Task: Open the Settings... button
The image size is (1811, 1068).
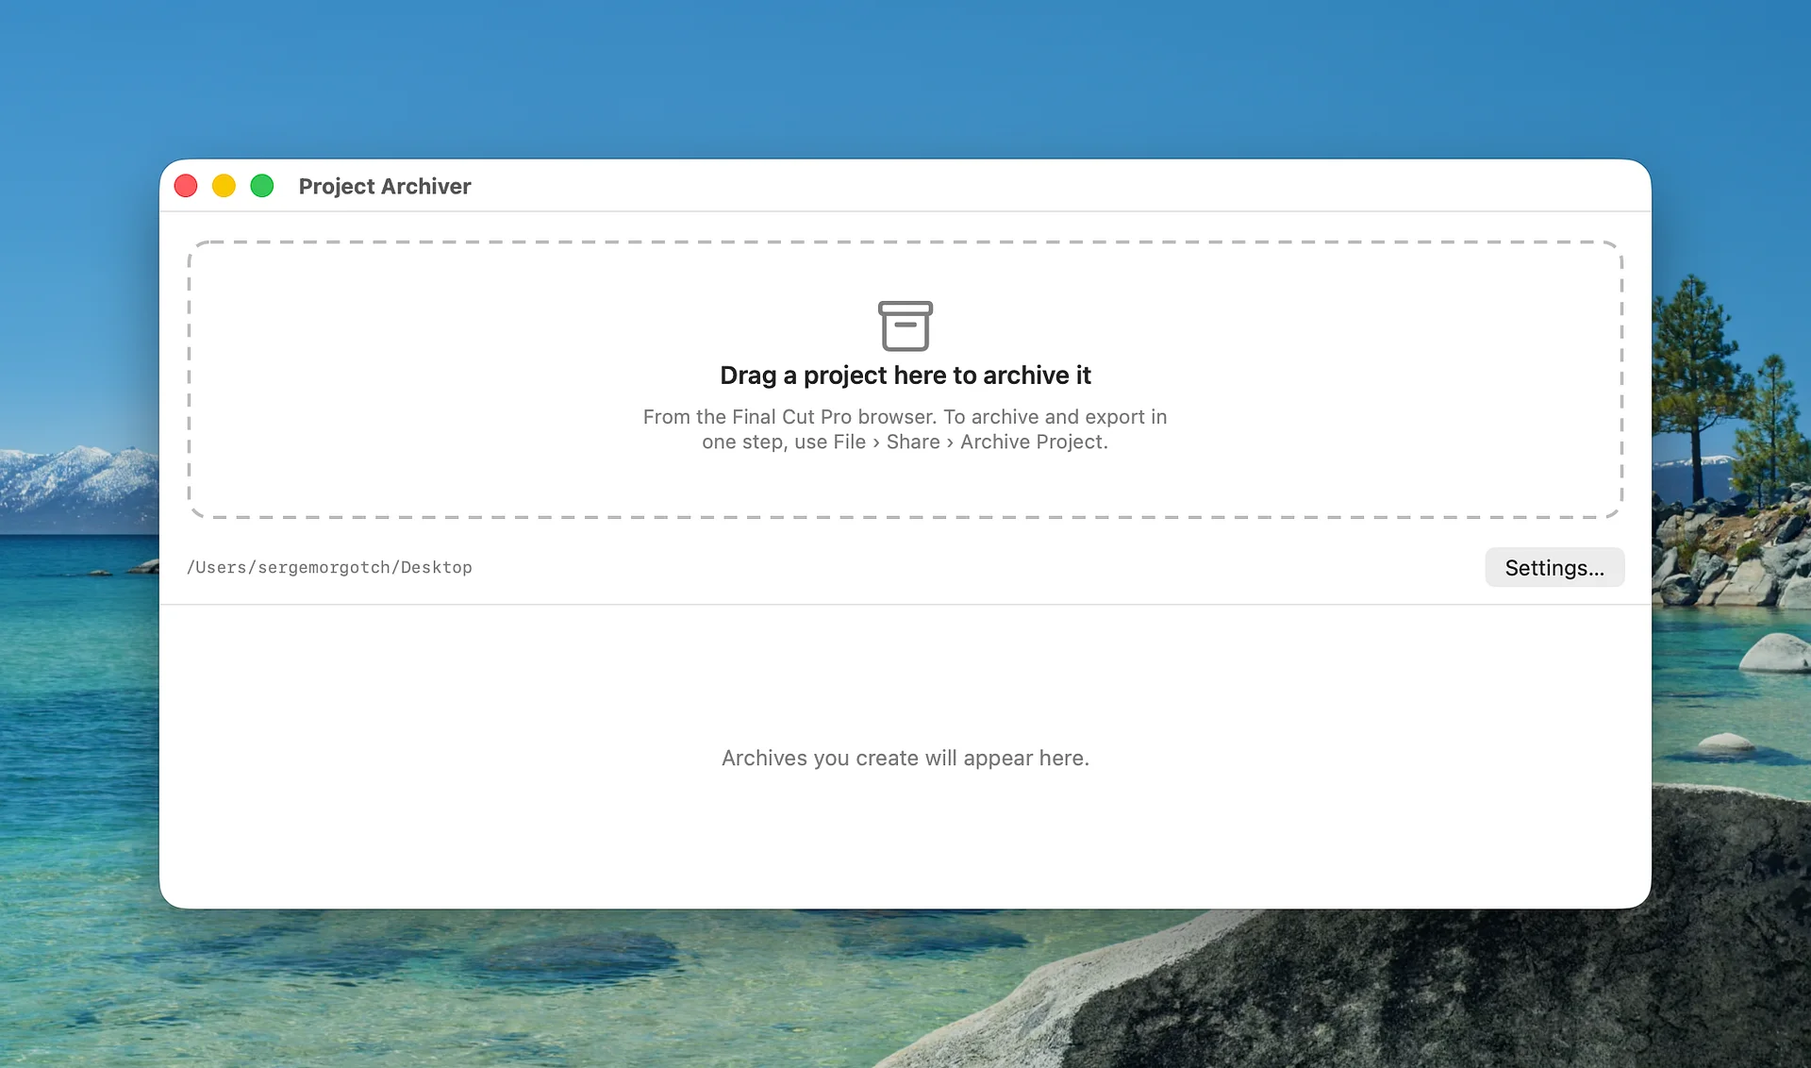Action: click(x=1554, y=567)
